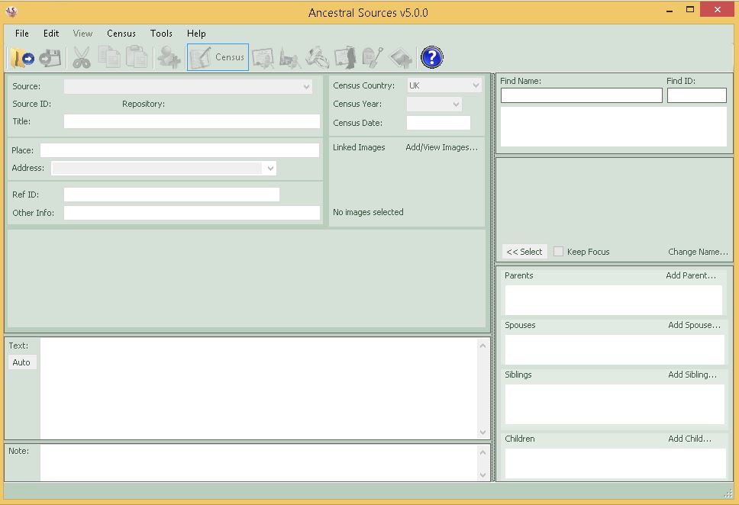Click the Add Parent... link
The image size is (739, 505).
pyautogui.click(x=691, y=275)
